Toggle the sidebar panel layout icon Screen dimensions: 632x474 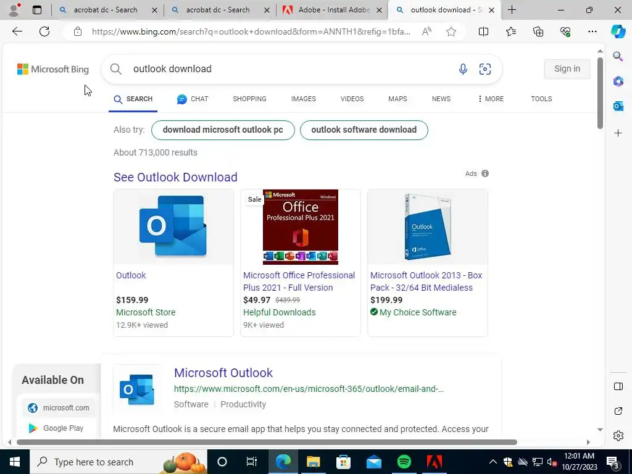tap(618, 386)
